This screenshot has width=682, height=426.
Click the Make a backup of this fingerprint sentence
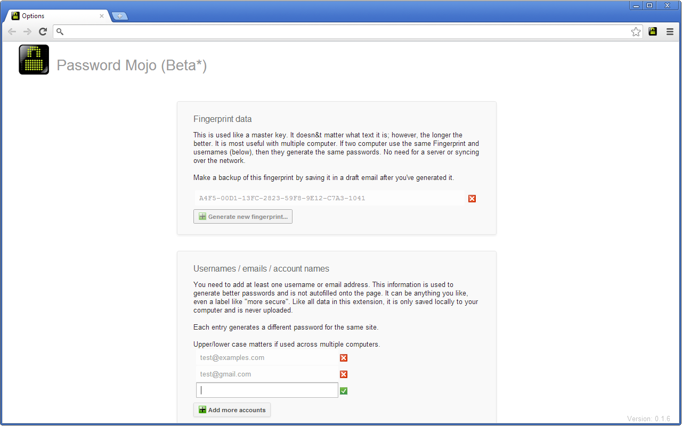coord(324,178)
